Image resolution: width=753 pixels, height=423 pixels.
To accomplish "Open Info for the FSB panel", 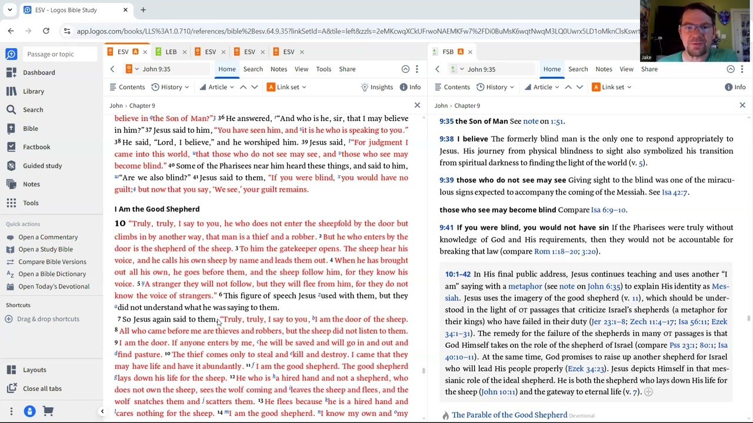I will coord(735,87).
